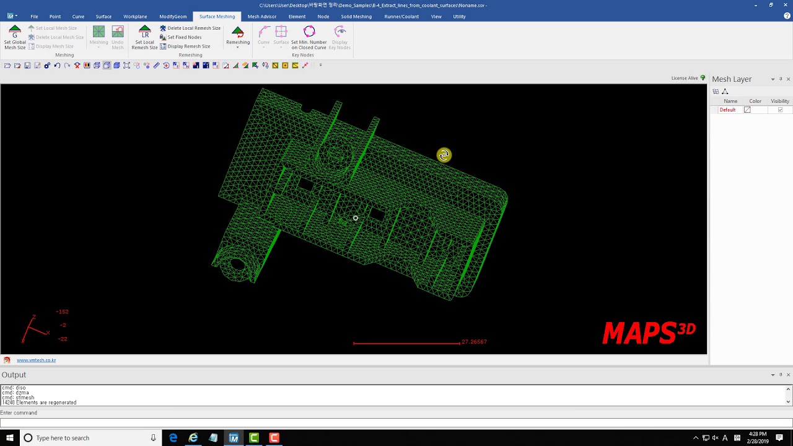Pin the Output panel

781,375
